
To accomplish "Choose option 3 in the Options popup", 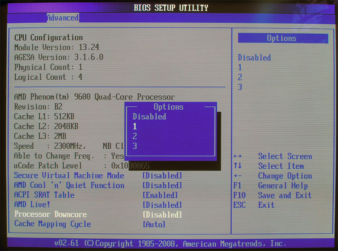I will (135, 146).
